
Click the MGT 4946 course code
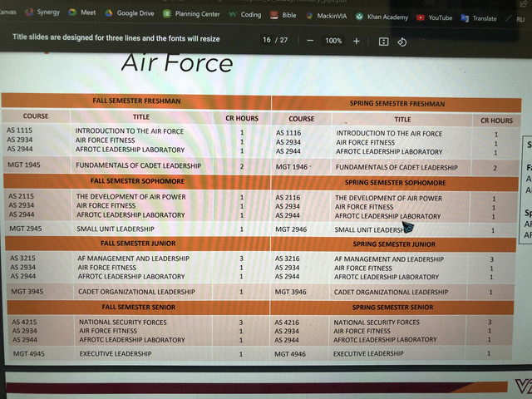pos(290,354)
